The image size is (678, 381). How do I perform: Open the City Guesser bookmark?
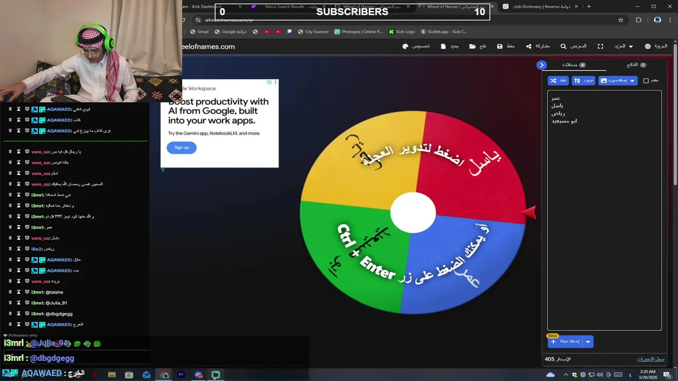313,32
